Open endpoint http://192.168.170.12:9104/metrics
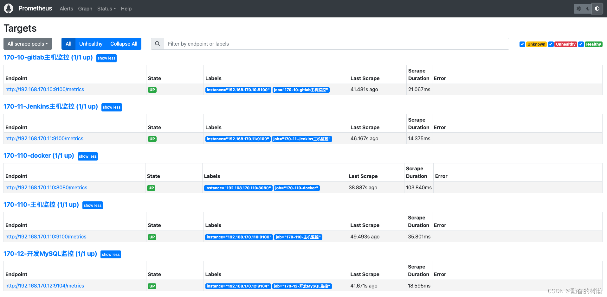Screen dimensions: 607x297 coord(45,286)
